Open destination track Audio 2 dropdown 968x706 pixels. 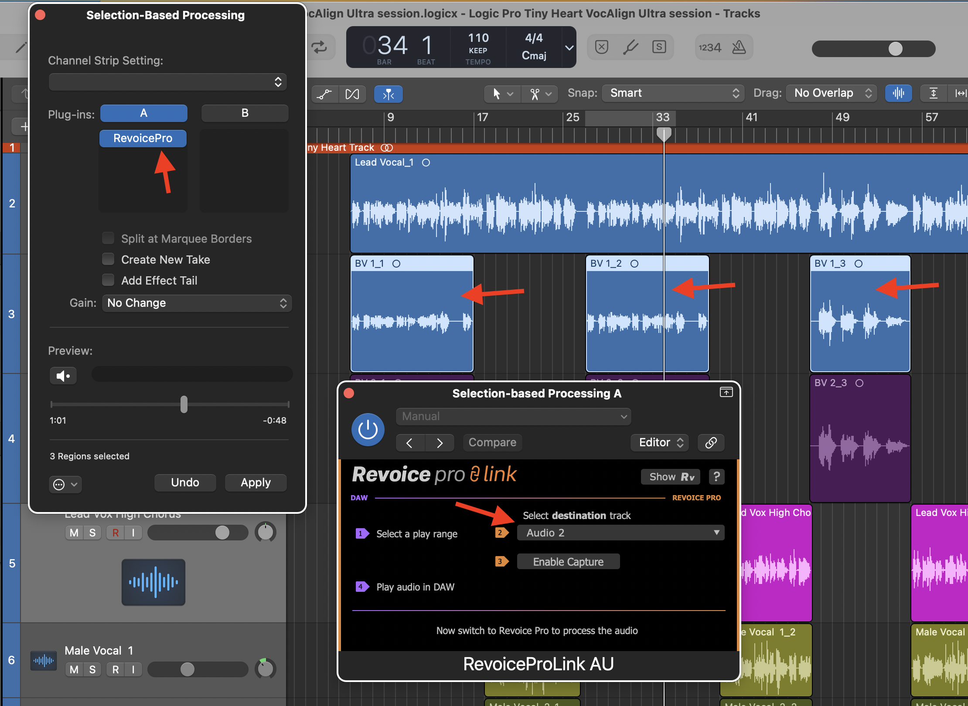tap(620, 533)
